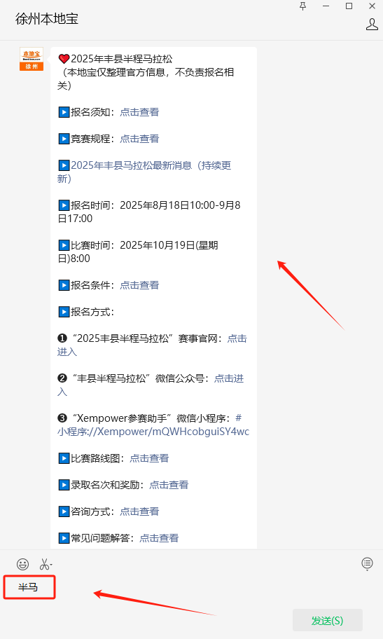Maximize the chat window
Image resolution: width=383 pixels, height=639 pixels.
coord(349,6)
